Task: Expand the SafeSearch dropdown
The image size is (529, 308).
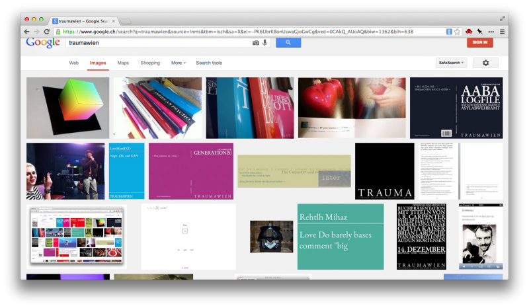Action: click(x=452, y=63)
